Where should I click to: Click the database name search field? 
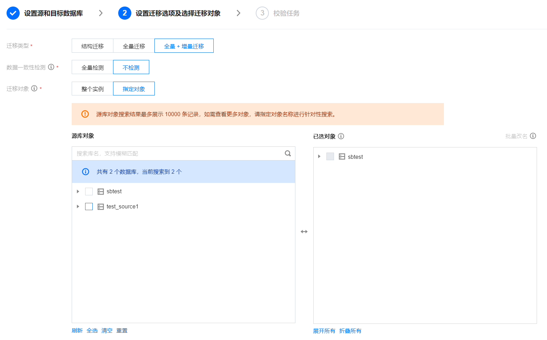pyautogui.click(x=178, y=153)
